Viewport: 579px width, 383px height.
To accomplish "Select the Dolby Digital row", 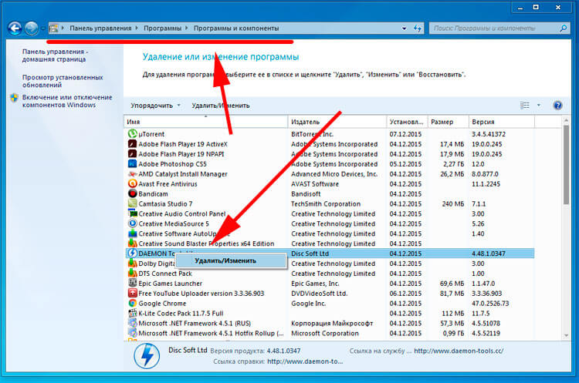I will point(329,264).
